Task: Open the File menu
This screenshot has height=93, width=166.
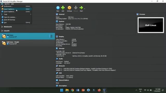Action: pos(2,4)
